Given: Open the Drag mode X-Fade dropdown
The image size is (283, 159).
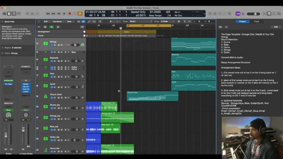Looking at the screenshot, I should pyautogui.click(x=168, y=22).
